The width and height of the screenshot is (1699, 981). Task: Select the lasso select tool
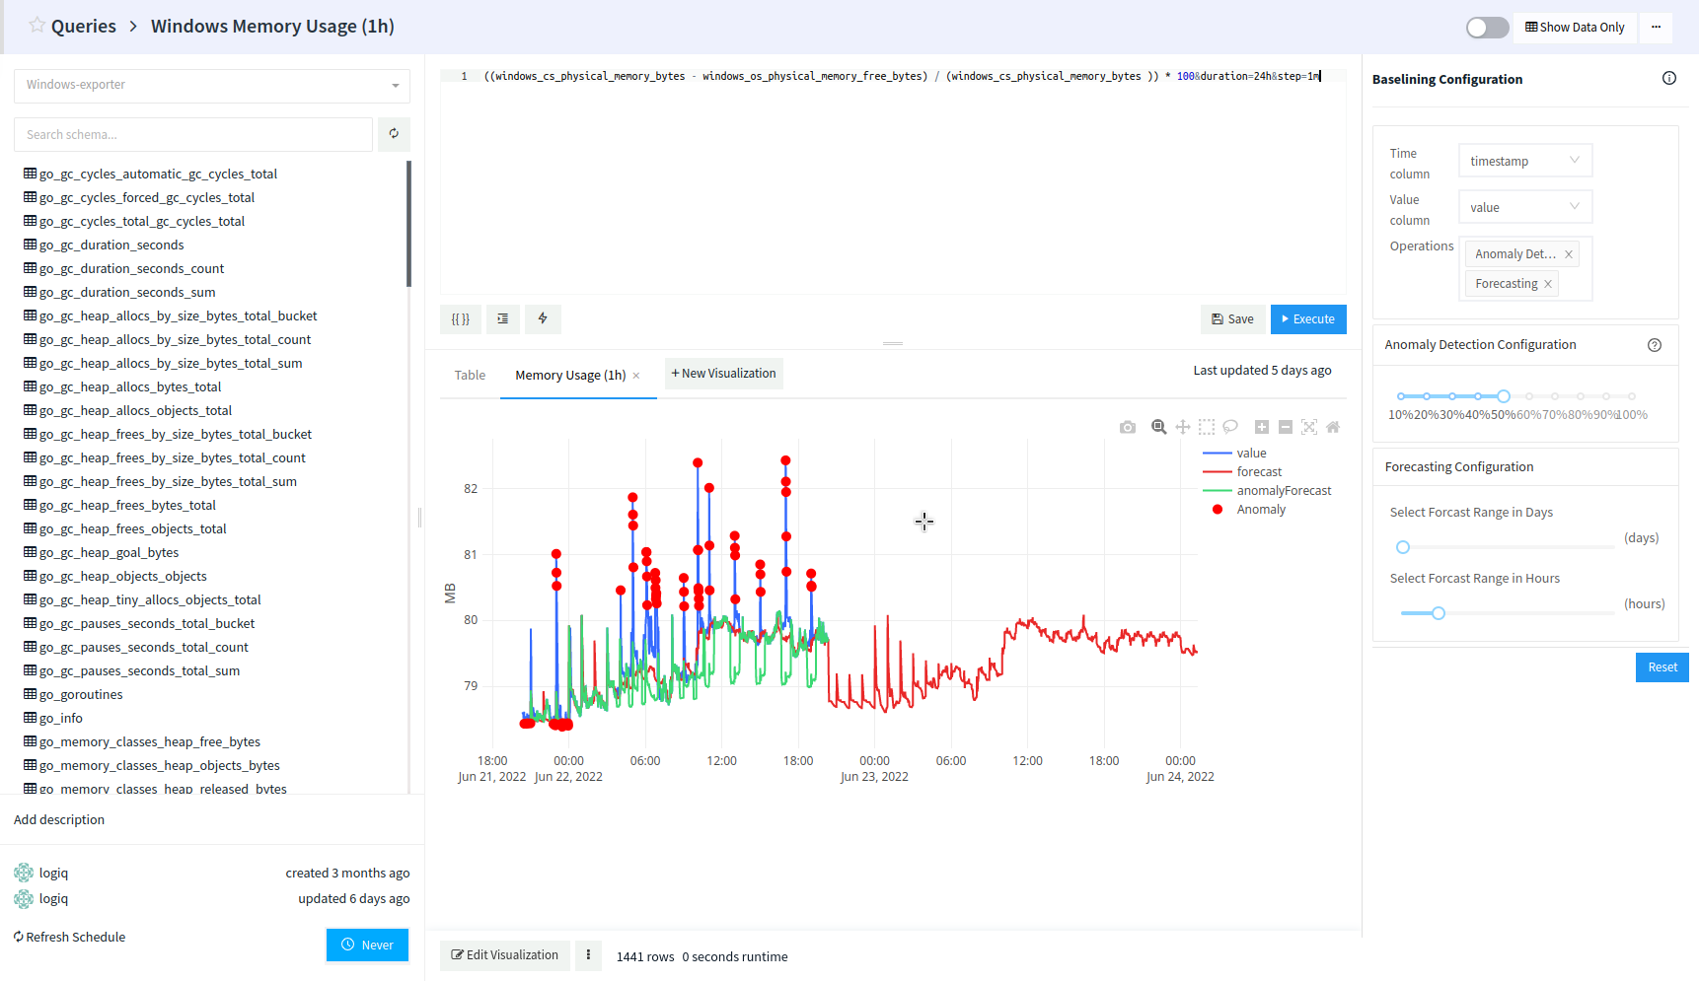tap(1230, 427)
